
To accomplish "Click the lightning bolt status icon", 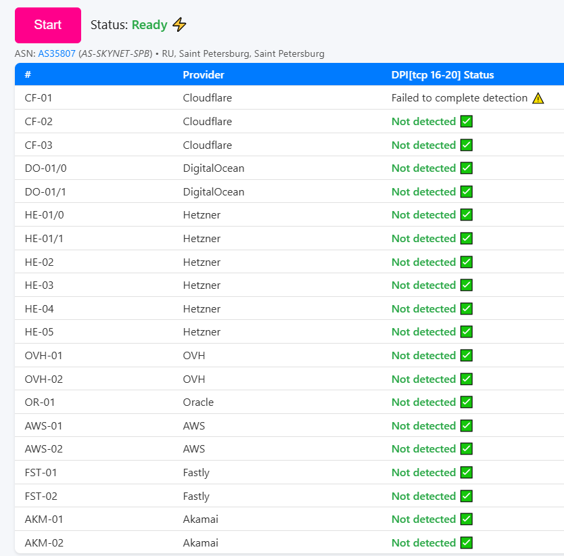I will 179,25.
